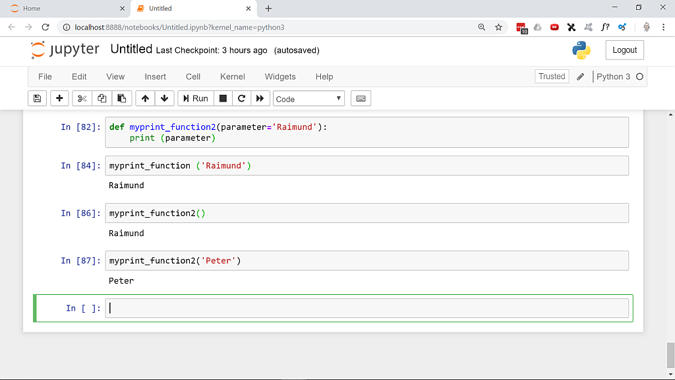Viewport: 675px width, 380px height.
Task: Restart the kernel with circular arrow icon
Action: 241,98
